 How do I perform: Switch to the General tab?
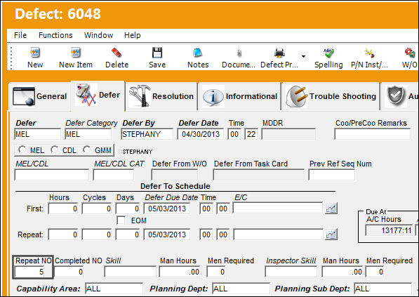(39, 96)
